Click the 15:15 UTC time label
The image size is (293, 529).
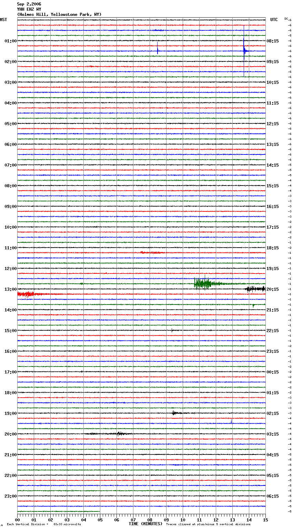pos(273,186)
